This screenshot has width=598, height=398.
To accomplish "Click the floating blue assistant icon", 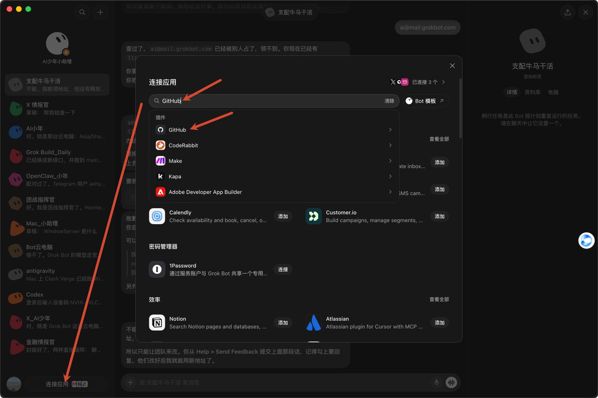I will pos(587,241).
